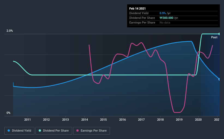Click the teal endpoint marker at 2.0% line
This screenshot has width=224, height=139.
[219, 34]
